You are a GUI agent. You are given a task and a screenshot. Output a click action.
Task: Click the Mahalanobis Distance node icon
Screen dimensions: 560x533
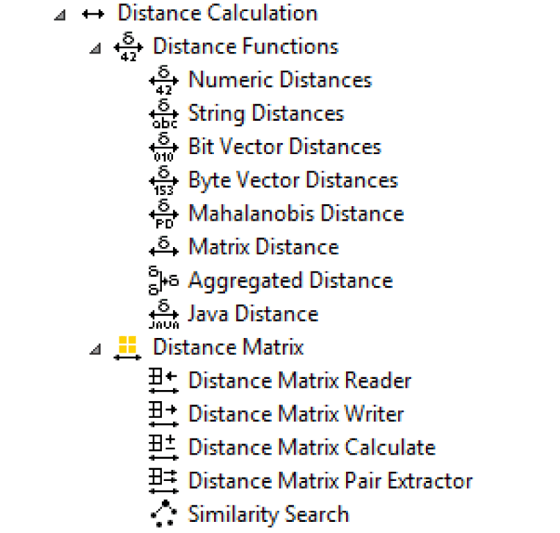[x=164, y=214]
